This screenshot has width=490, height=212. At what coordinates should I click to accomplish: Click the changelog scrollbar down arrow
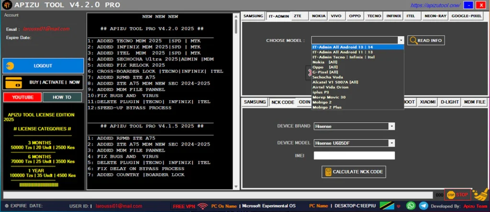236,187
